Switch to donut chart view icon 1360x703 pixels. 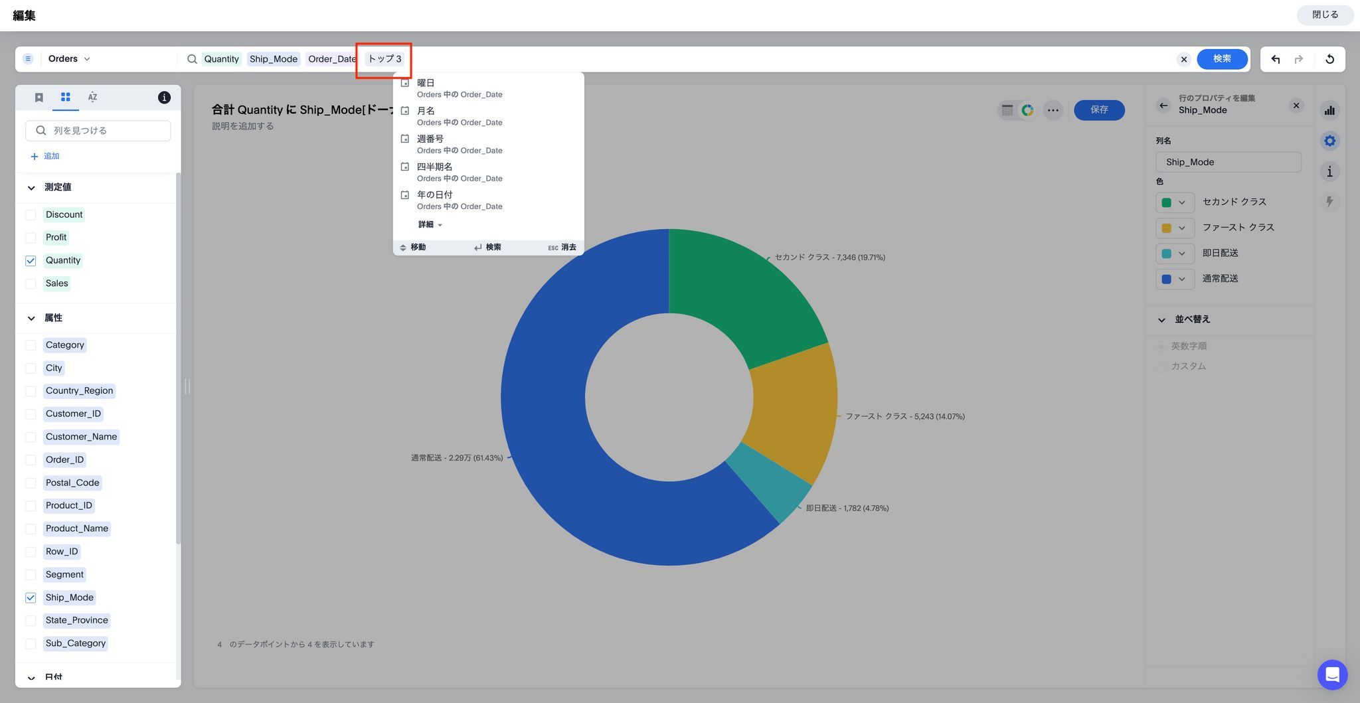click(x=1027, y=110)
